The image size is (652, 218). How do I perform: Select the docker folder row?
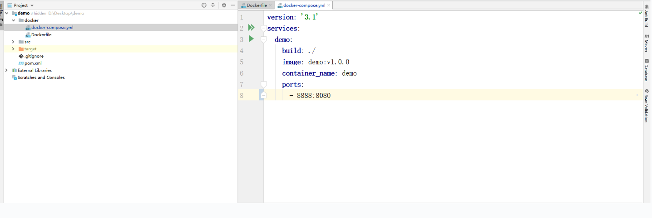[x=120, y=20]
